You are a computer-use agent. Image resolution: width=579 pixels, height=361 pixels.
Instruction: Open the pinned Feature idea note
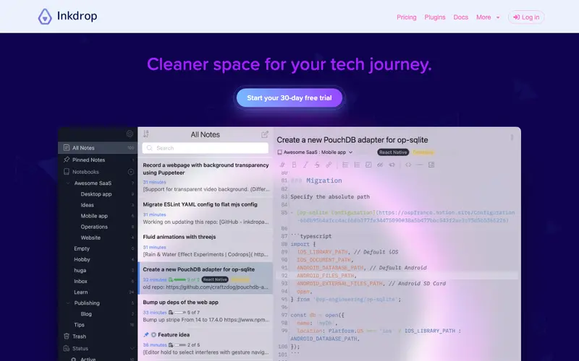(x=206, y=343)
